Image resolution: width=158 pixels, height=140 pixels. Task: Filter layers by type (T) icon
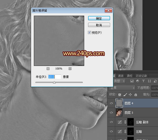click(x=144, y=81)
